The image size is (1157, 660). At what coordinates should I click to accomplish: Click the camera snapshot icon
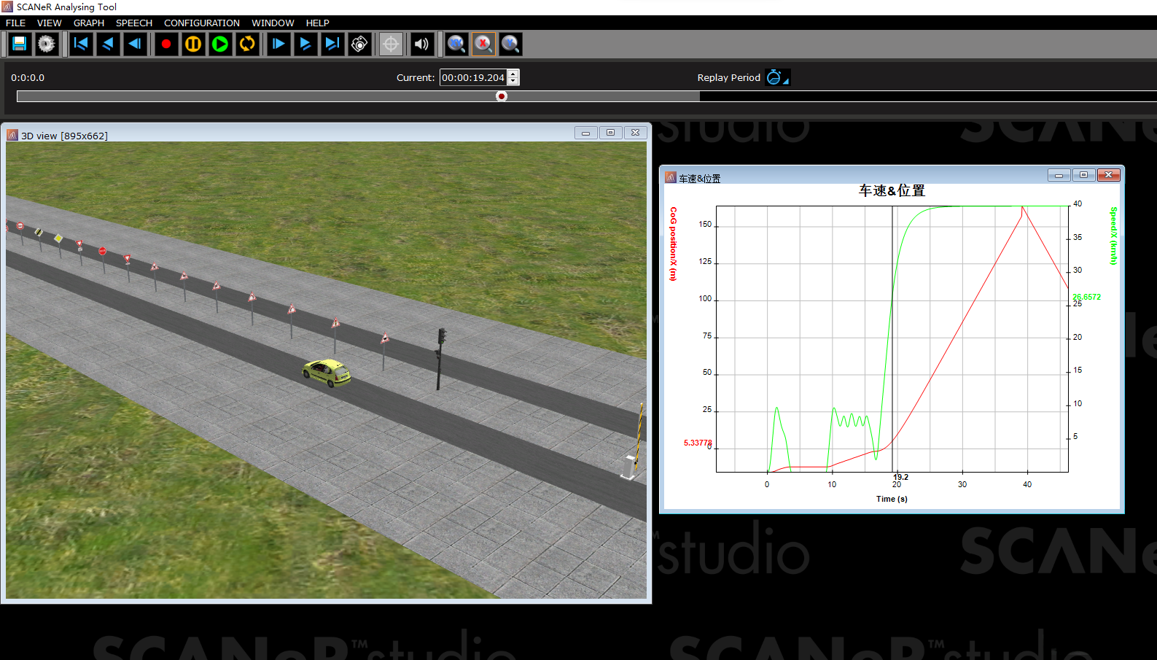359,44
